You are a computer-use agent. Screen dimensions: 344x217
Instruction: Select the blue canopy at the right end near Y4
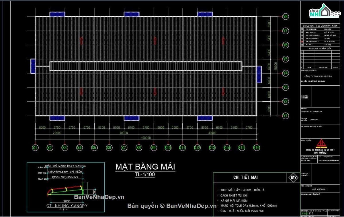pyautogui.click(x=259, y=74)
